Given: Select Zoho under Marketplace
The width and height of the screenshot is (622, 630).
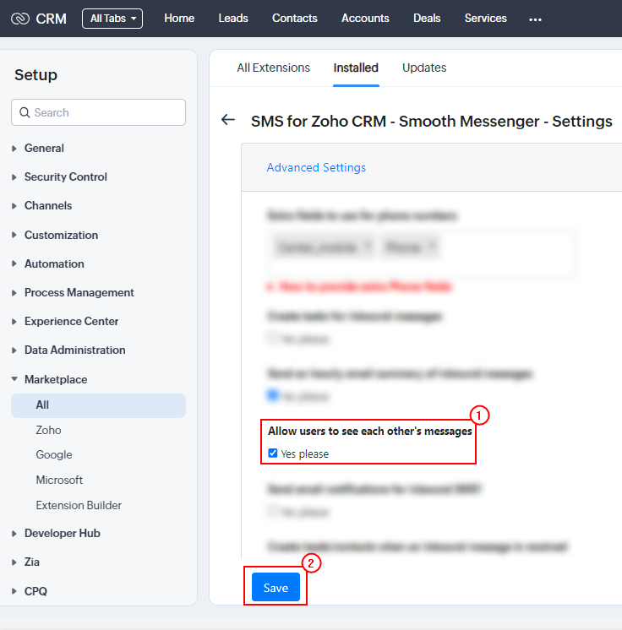Looking at the screenshot, I should coord(49,431).
